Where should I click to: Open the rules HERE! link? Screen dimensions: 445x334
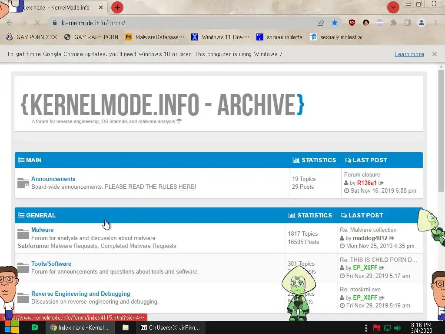[187, 187]
